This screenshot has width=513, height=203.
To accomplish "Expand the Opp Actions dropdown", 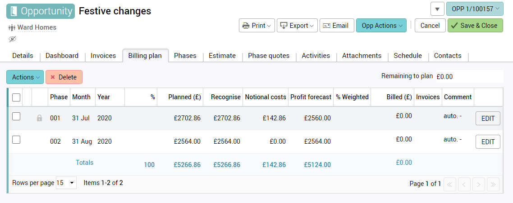I will pyautogui.click(x=381, y=26).
